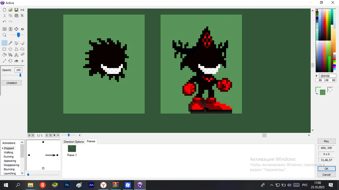Remove a frame with minus button

(x=58, y=135)
